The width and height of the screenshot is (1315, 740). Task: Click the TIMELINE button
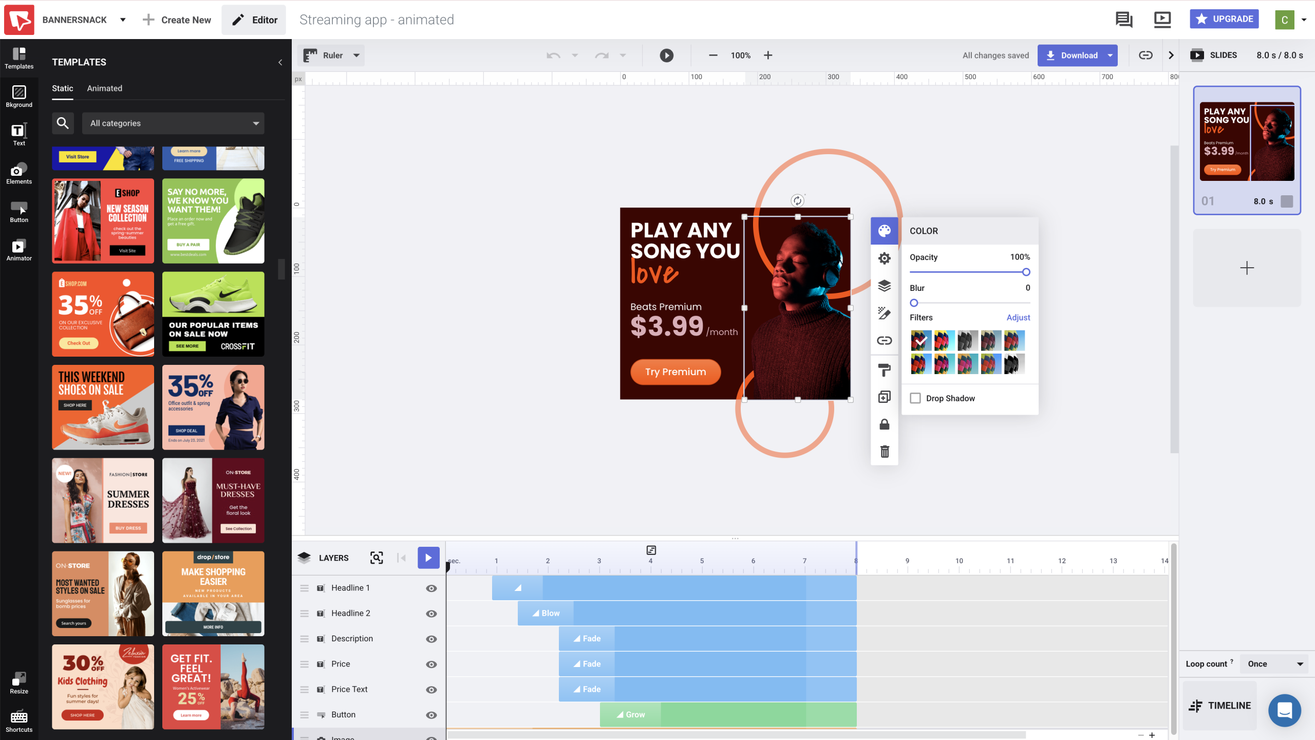pos(1220,706)
